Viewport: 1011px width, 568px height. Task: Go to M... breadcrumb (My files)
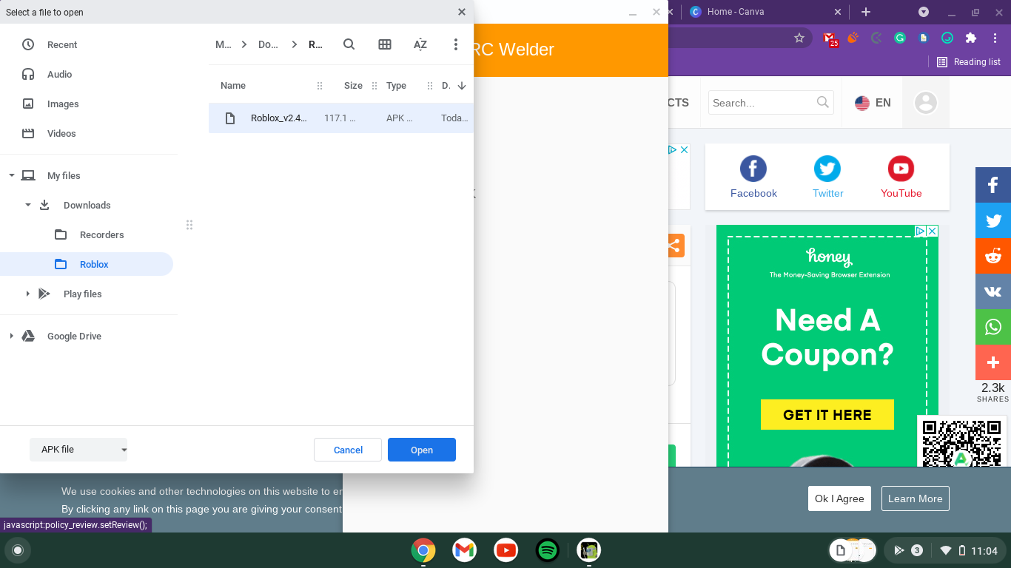coord(224,44)
